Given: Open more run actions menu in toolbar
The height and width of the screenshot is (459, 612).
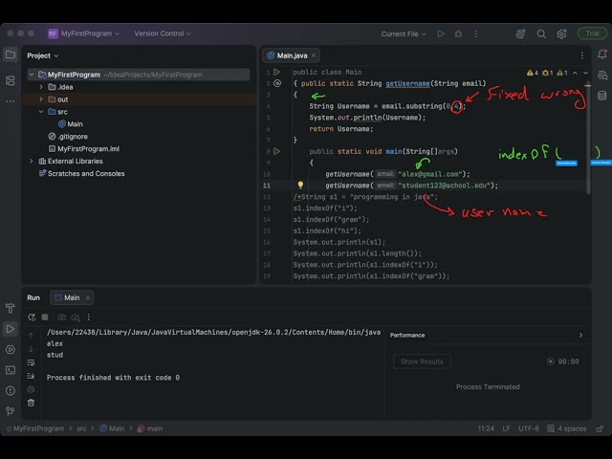Looking at the screenshot, I should click(x=476, y=34).
